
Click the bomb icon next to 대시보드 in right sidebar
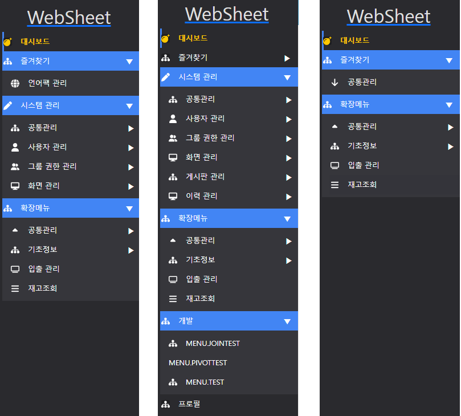click(x=327, y=40)
